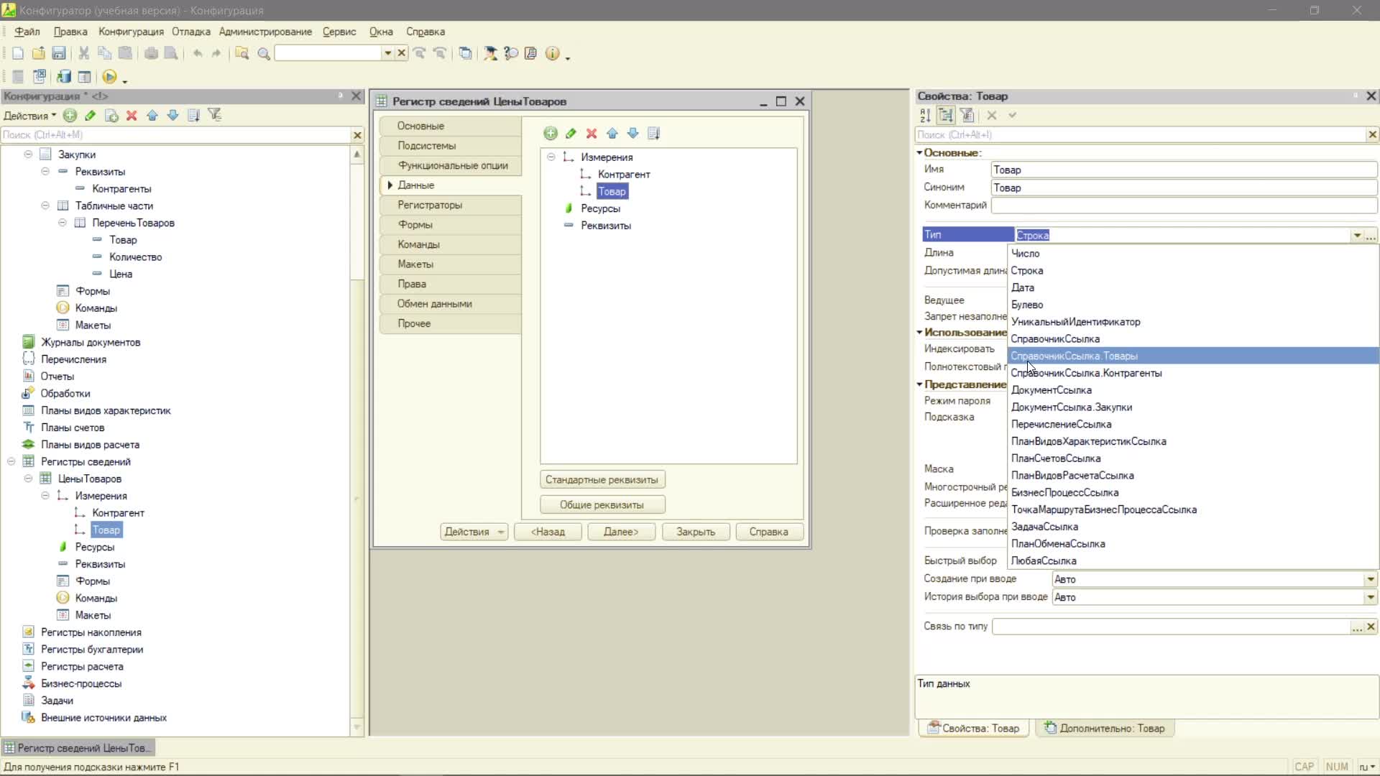Collapse the Измерения node in register editor

click(x=551, y=157)
